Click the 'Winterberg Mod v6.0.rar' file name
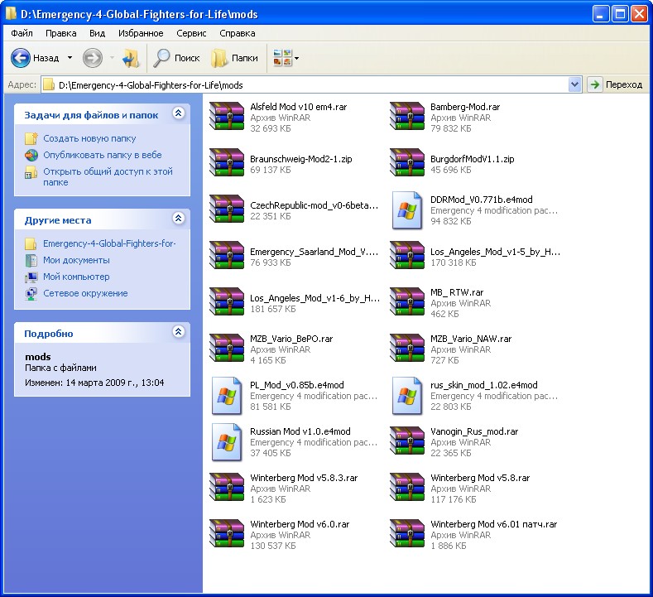Screen dimensions: 653x597 pos(300,524)
